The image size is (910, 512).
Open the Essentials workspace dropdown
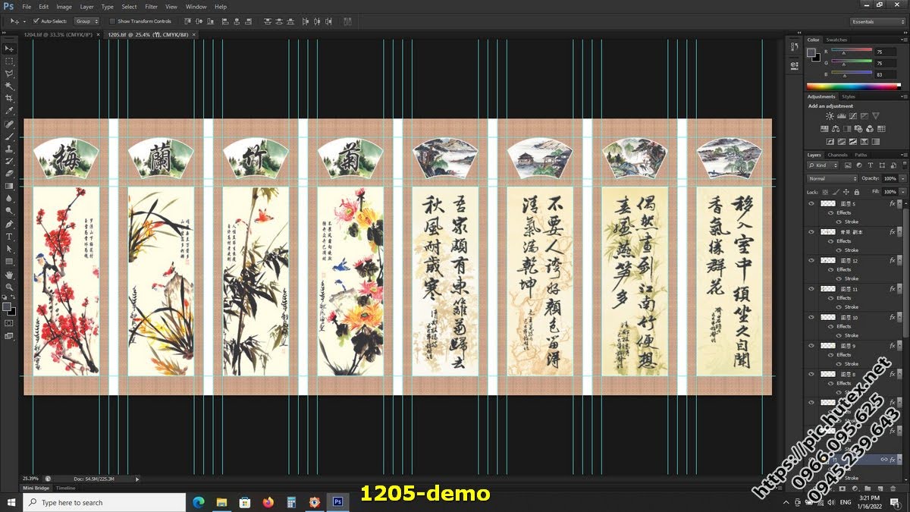(x=878, y=21)
